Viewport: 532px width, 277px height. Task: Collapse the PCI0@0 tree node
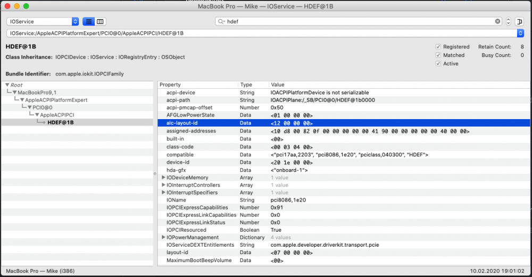click(29, 107)
